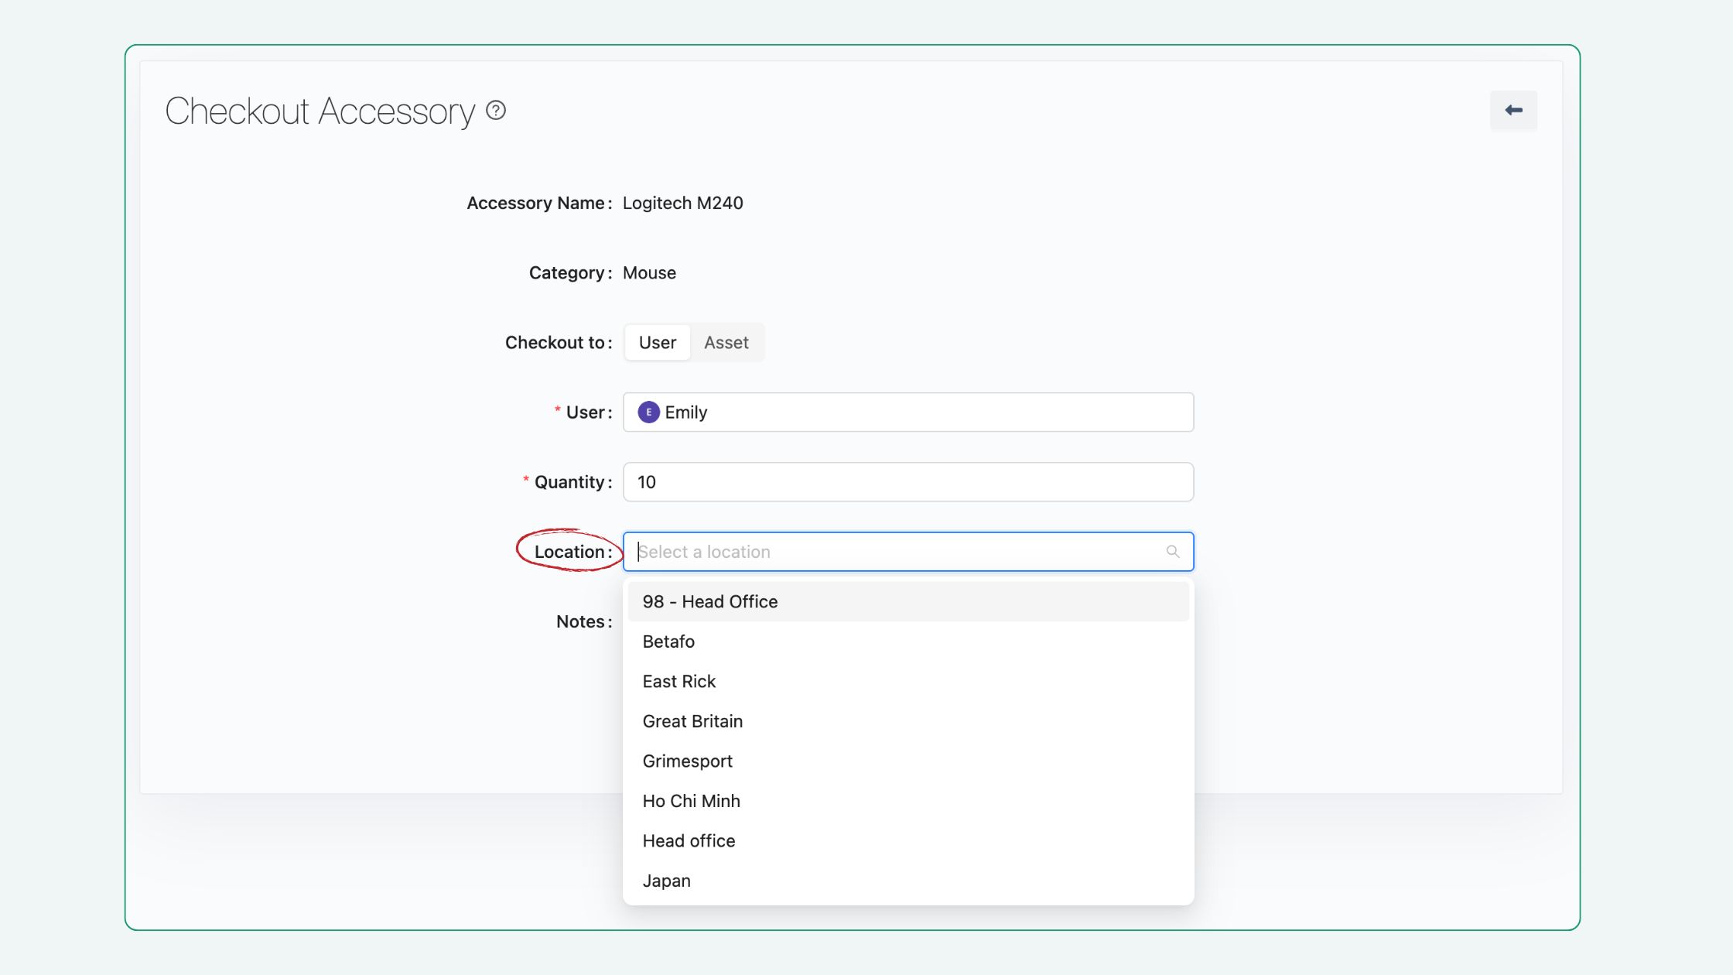
Task: Click the help question mark icon
Action: click(x=496, y=111)
